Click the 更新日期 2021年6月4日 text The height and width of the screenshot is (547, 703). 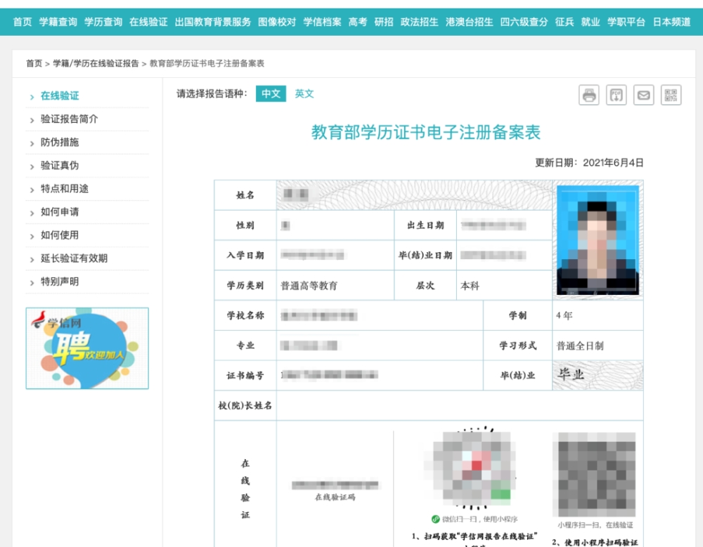589,163
